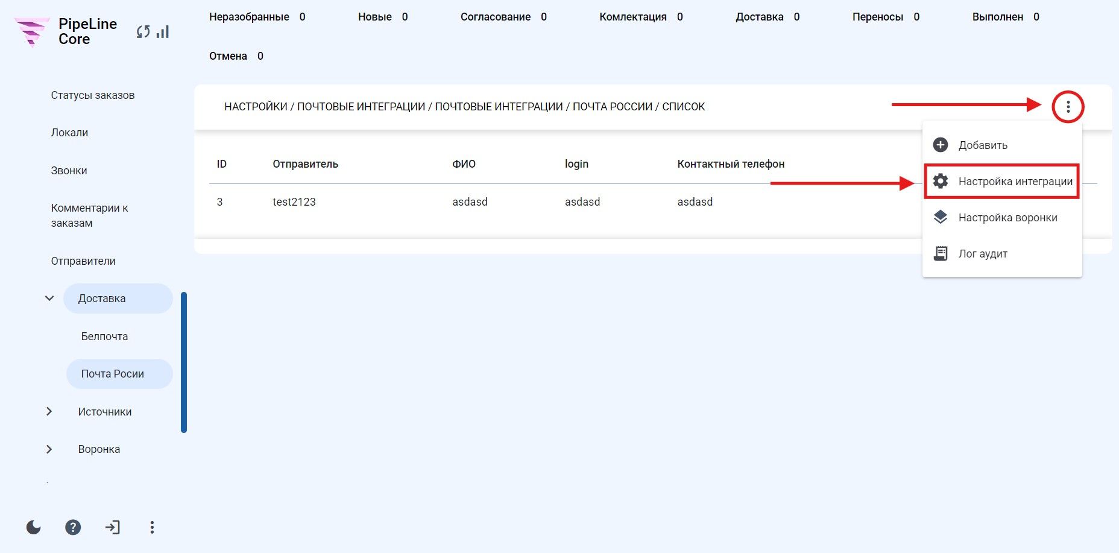The image size is (1119, 553).
Task: Click the Отправитель column header
Action: (305, 164)
